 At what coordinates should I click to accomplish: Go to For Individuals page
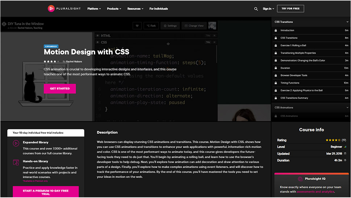[159, 9]
